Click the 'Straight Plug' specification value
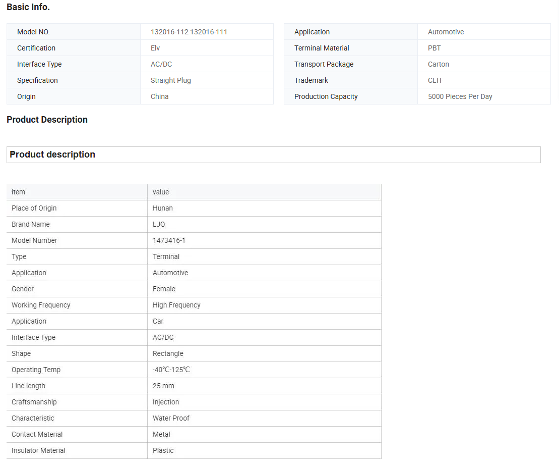Screen dimensions: 559x465 170,80
